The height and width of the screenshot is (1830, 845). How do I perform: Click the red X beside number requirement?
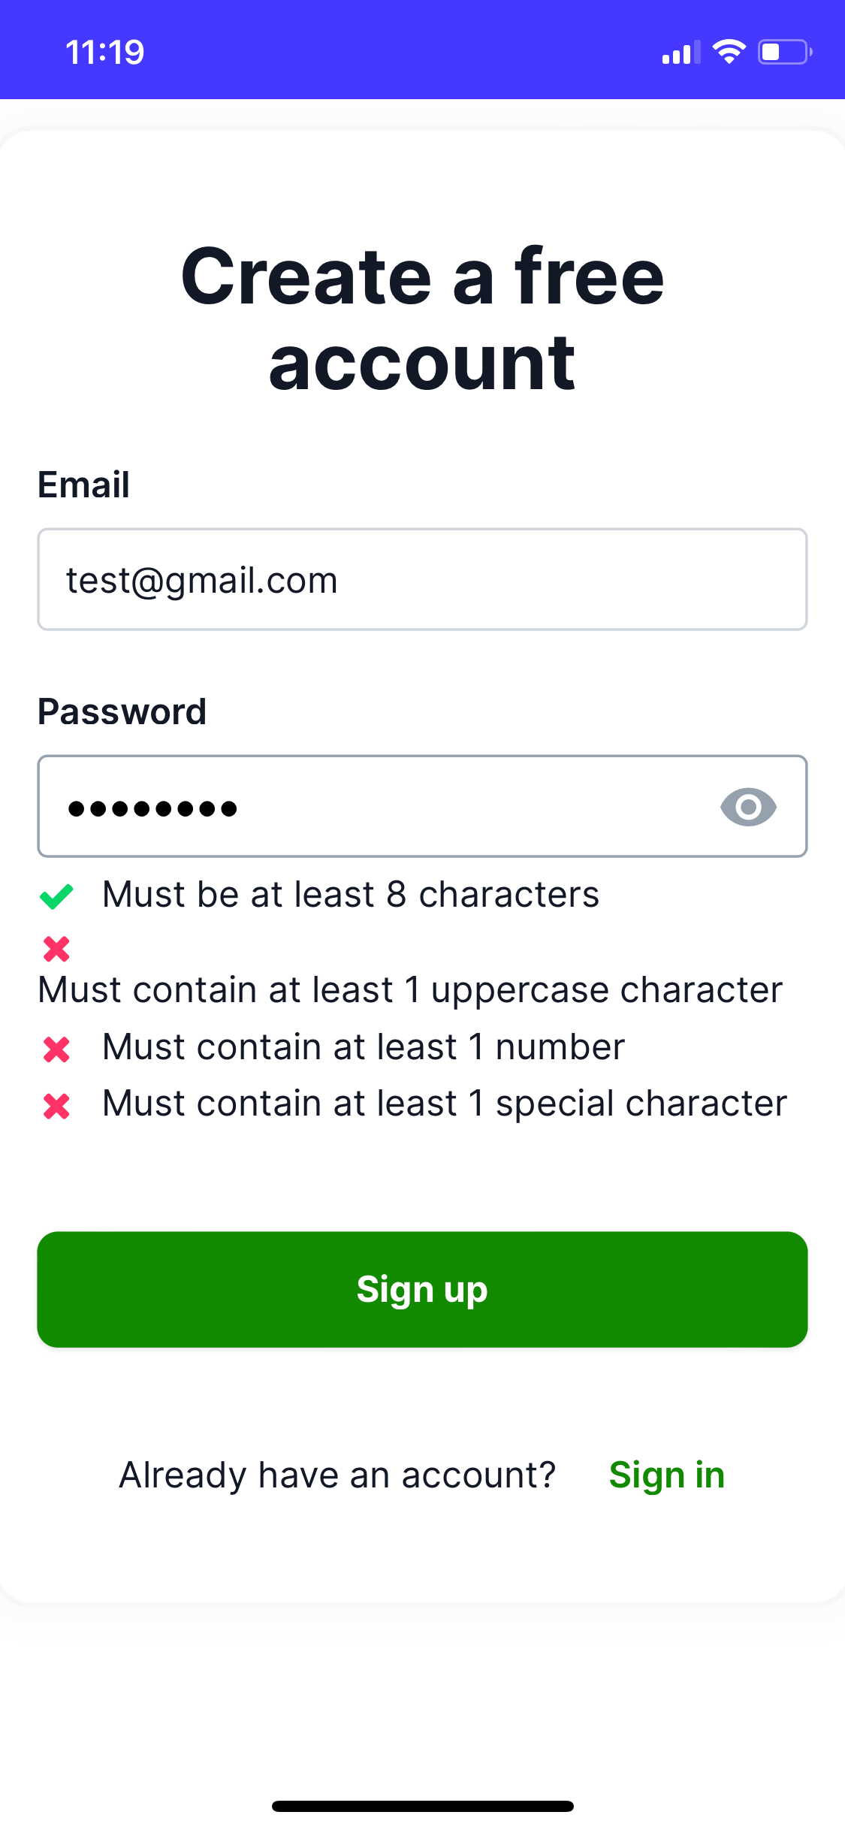56,1049
